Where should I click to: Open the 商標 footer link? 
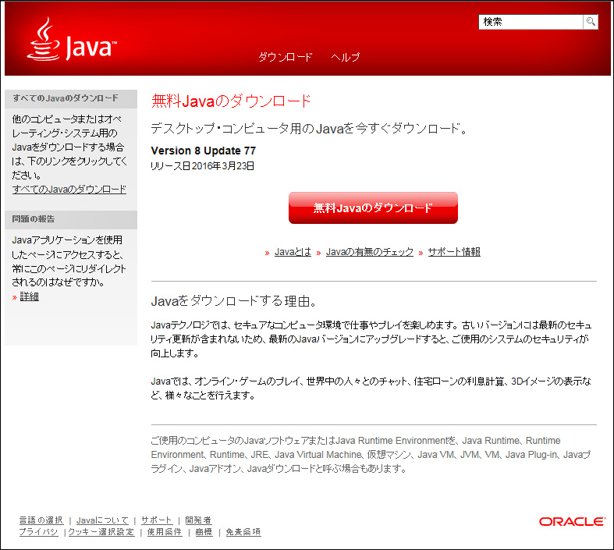[204, 532]
